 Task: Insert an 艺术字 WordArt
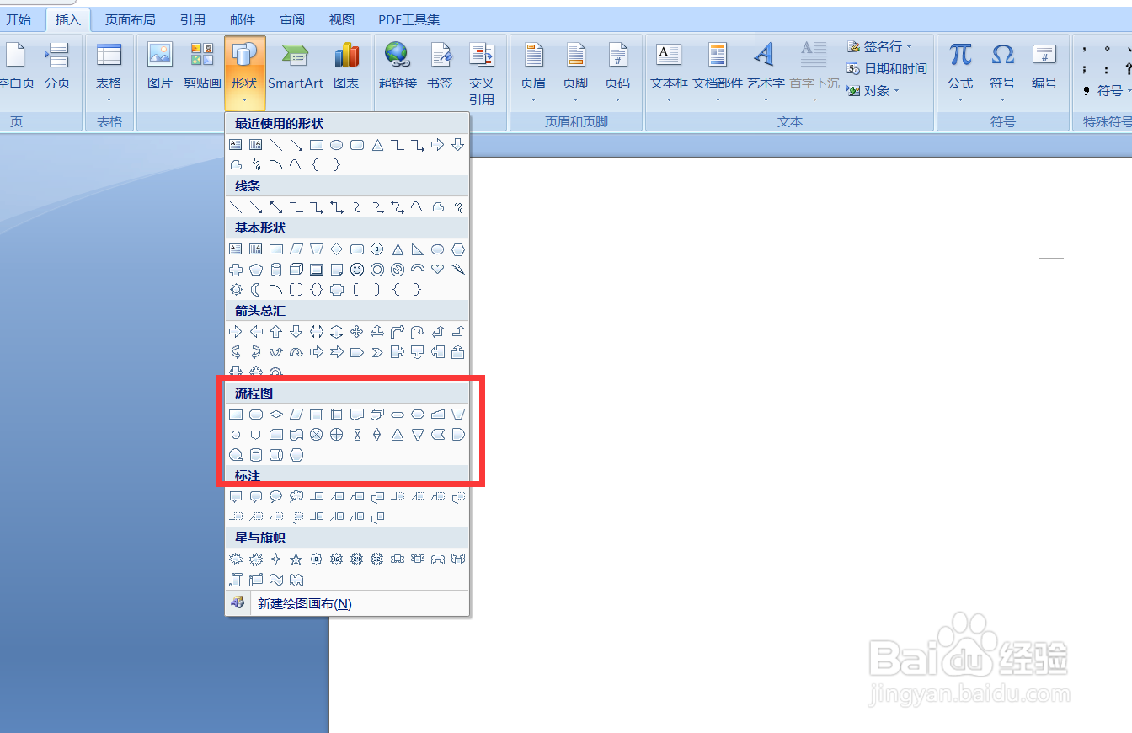(x=765, y=67)
